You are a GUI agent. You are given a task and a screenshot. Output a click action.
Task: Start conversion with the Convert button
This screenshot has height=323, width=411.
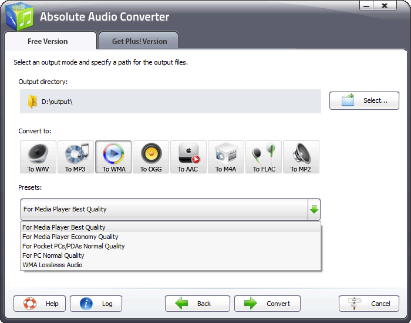(x=267, y=304)
